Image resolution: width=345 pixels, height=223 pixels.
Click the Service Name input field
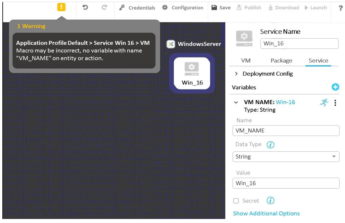pos(299,43)
